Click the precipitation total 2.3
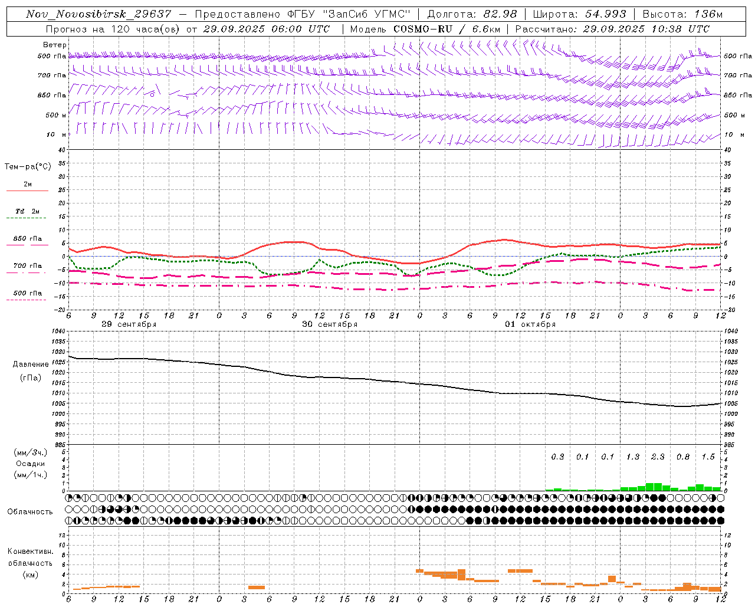The width and height of the screenshot is (755, 604). coord(658,457)
